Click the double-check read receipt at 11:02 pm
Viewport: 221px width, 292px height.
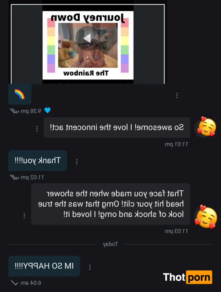pyautogui.click(x=14, y=177)
